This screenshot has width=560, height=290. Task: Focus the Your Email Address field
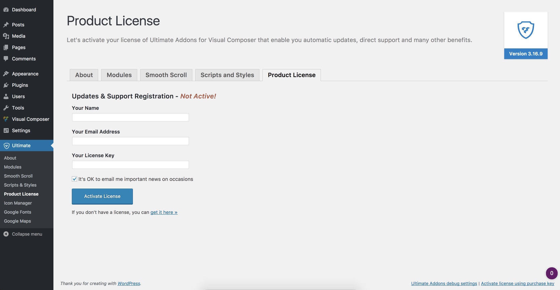point(131,141)
